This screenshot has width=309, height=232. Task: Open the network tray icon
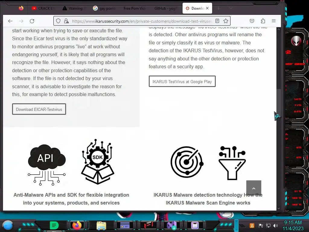point(268,225)
